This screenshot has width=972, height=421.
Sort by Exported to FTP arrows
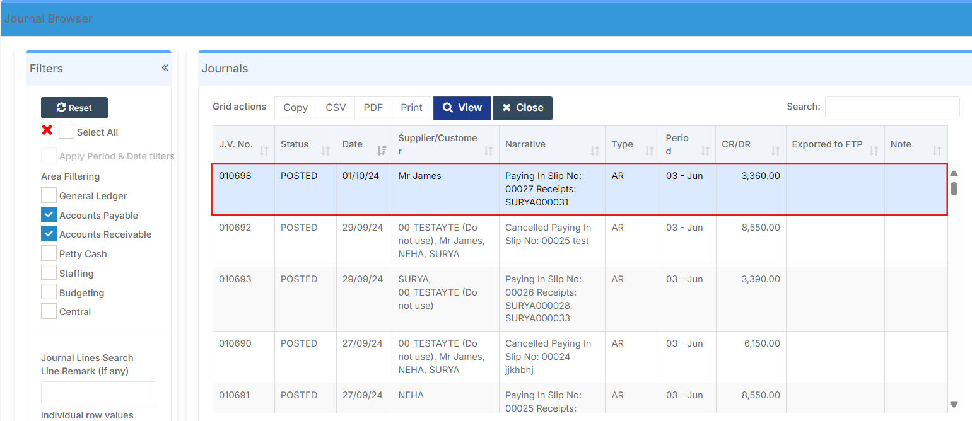[x=874, y=151]
